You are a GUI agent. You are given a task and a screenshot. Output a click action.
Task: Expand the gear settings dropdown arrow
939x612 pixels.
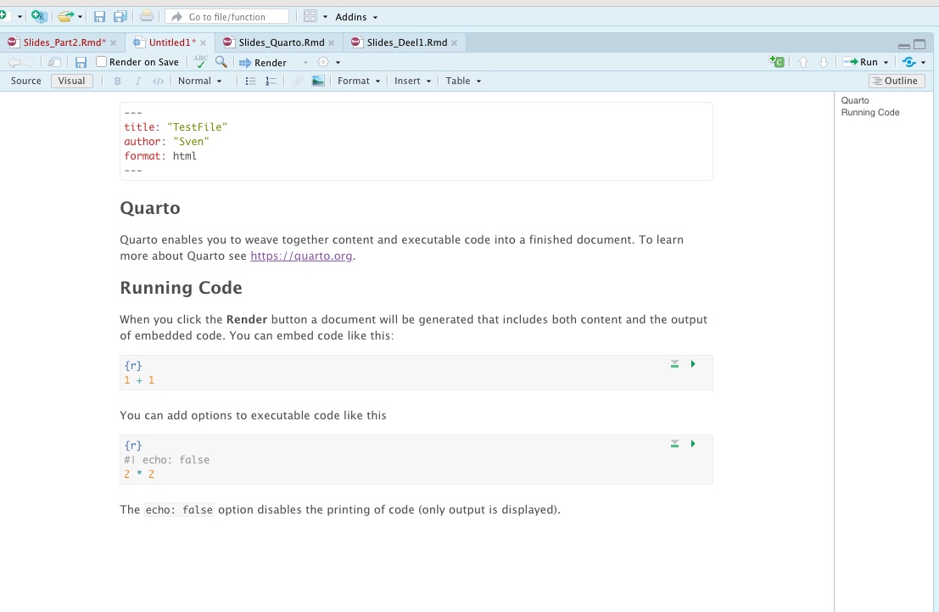338,62
